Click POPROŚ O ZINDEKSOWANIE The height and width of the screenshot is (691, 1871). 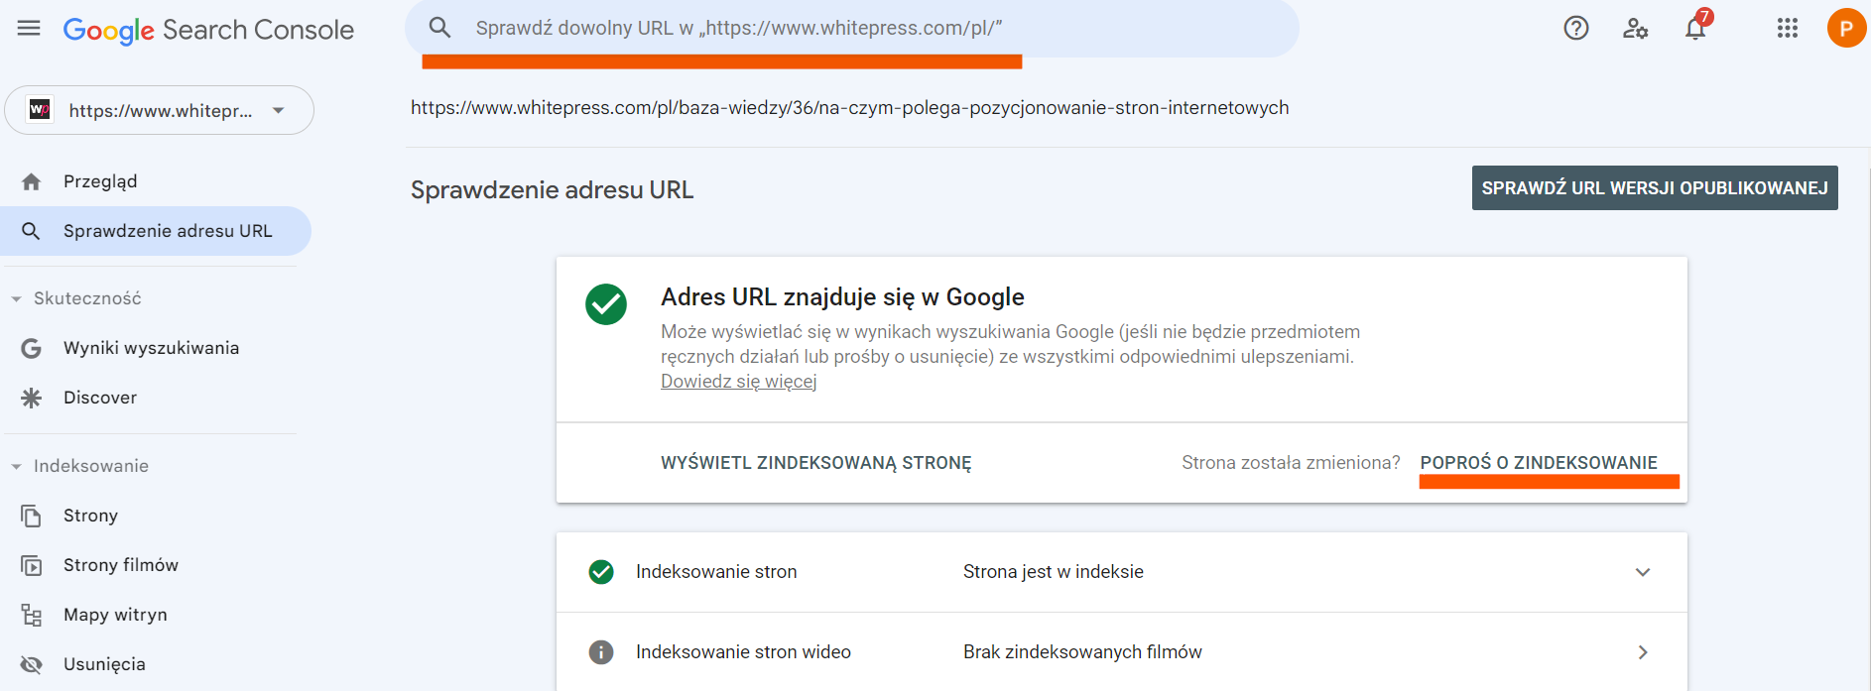1539,463
